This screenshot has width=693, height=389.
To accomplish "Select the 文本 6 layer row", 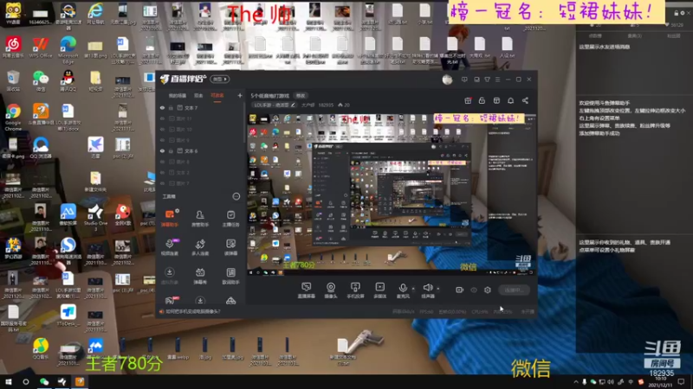I will [200, 150].
